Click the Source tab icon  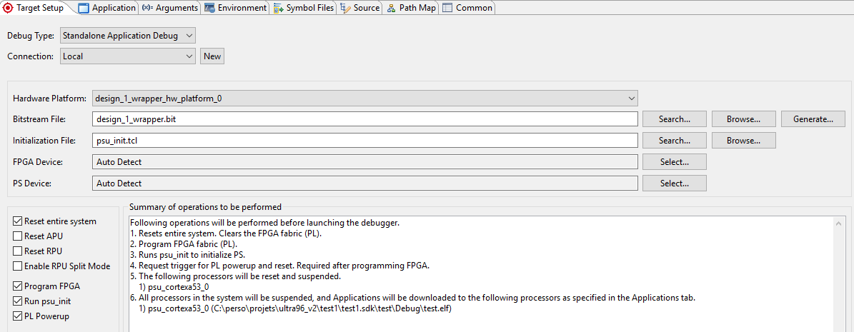coord(345,8)
